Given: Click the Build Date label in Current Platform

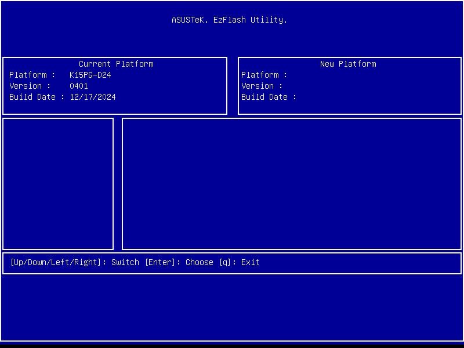Looking at the screenshot, I should tap(37, 97).
